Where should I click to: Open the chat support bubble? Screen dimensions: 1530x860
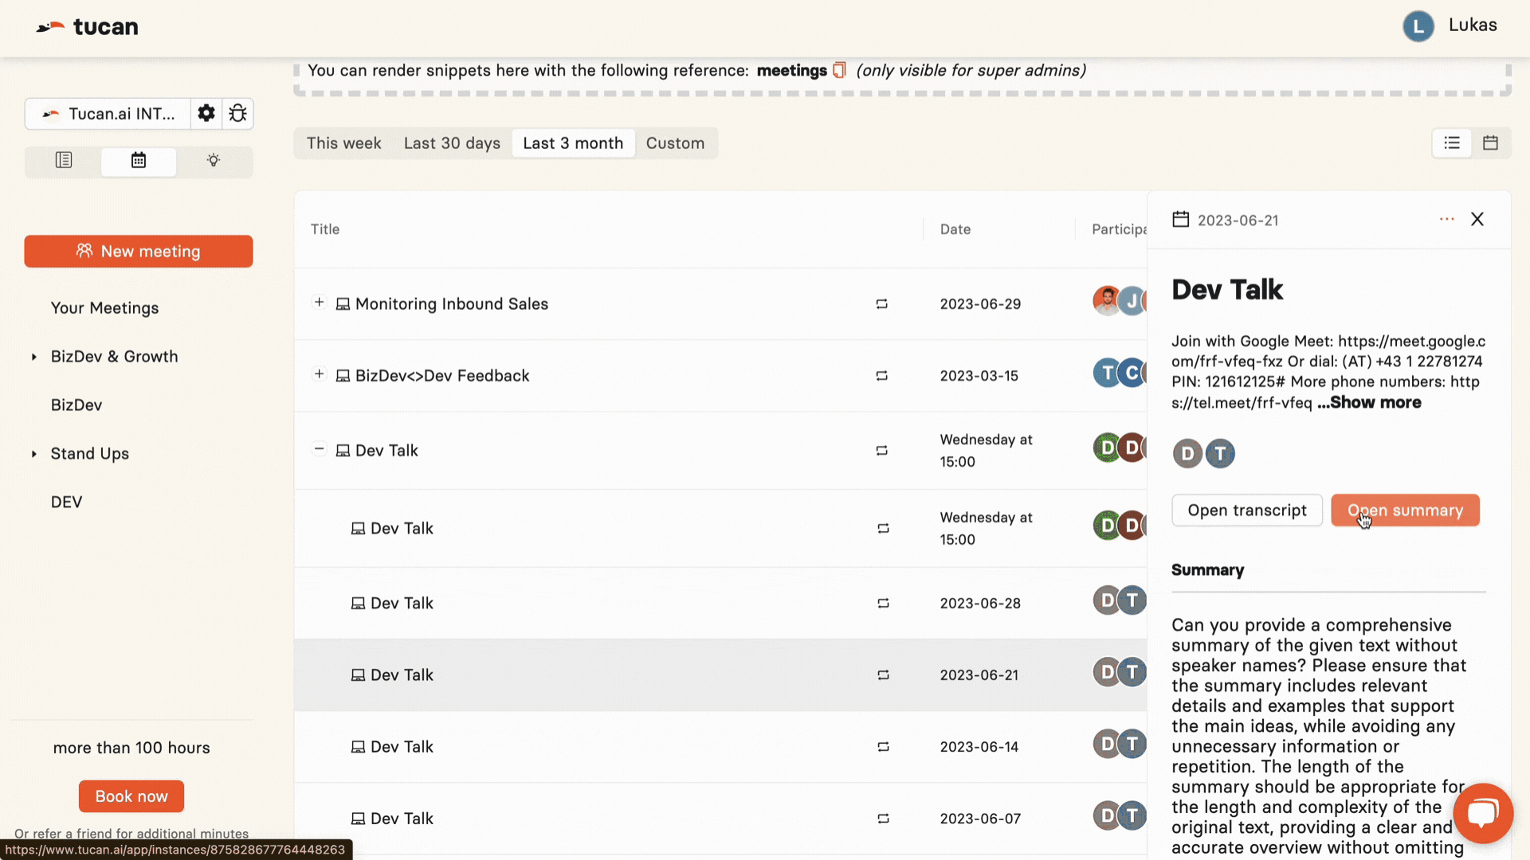pos(1482,813)
